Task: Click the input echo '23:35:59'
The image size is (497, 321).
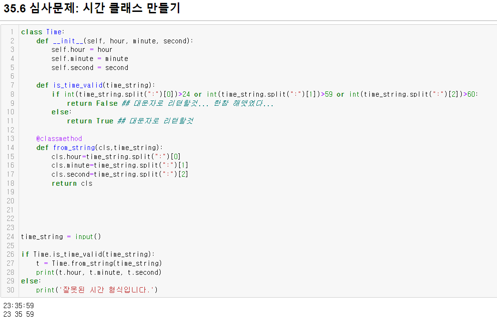Action: click(19, 306)
